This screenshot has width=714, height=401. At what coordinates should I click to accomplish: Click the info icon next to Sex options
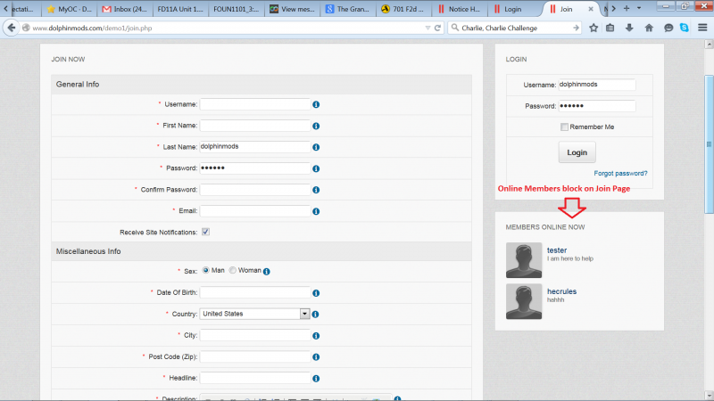(267, 272)
